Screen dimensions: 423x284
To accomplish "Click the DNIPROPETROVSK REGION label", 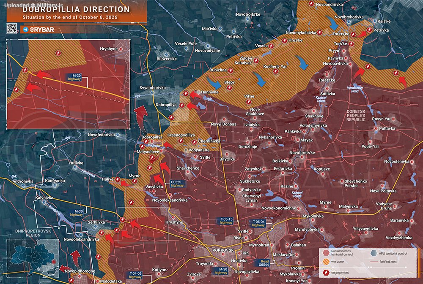I will click(x=33, y=233).
